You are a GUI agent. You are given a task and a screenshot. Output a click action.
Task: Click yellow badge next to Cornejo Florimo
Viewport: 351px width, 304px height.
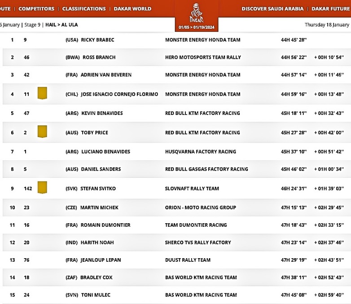pyautogui.click(x=43, y=93)
